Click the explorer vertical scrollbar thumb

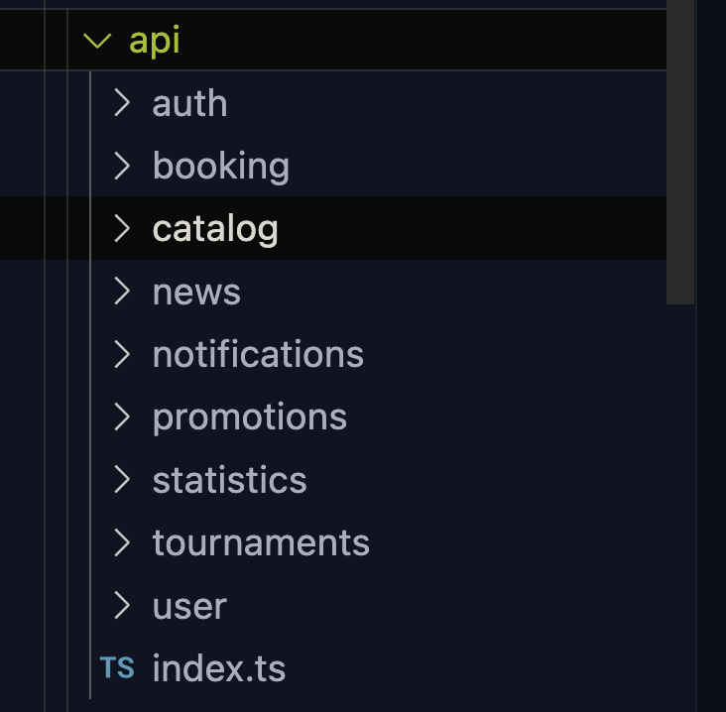click(x=680, y=152)
